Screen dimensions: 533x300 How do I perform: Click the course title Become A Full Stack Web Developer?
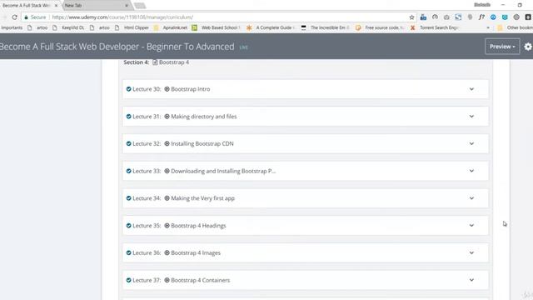click(117, 47)
